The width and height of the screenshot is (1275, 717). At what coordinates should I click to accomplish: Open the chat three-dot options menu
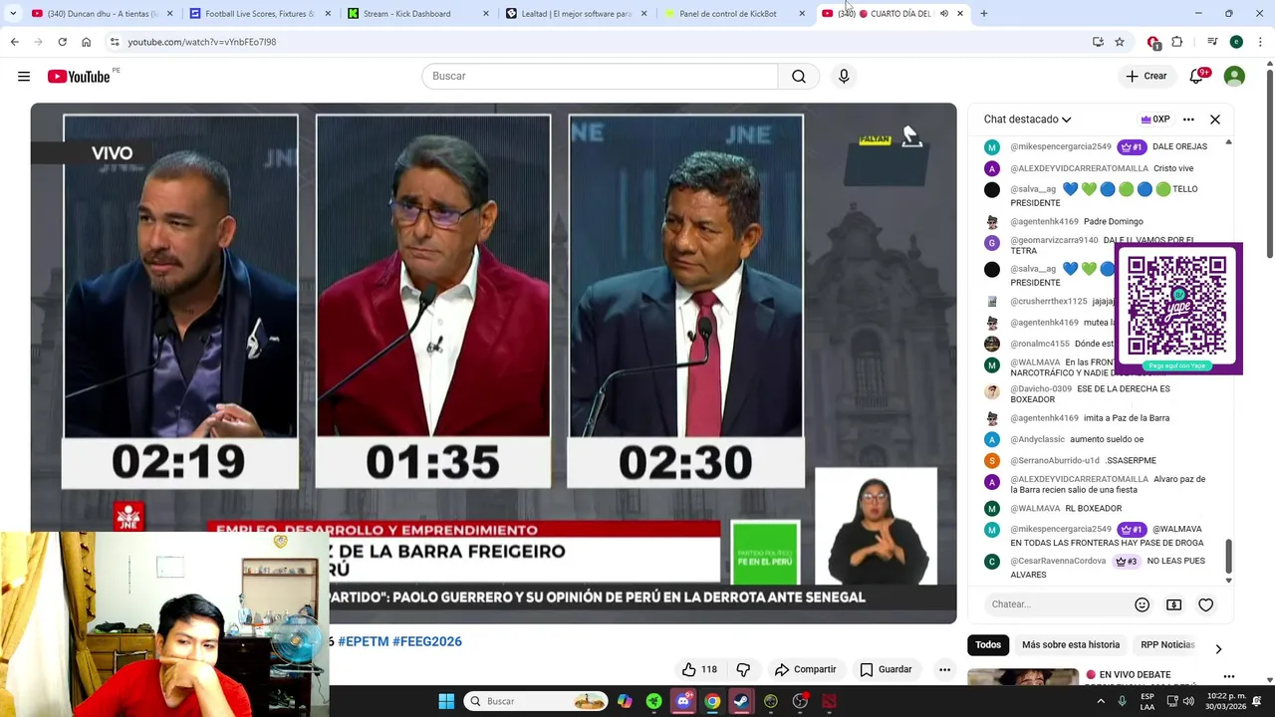point(1188,119)
